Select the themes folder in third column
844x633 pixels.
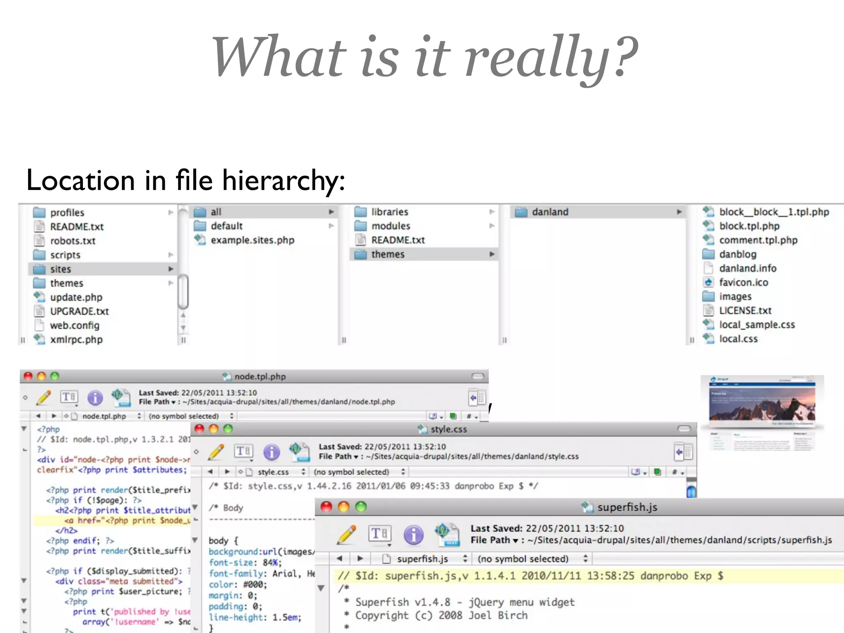click(424, 254)
